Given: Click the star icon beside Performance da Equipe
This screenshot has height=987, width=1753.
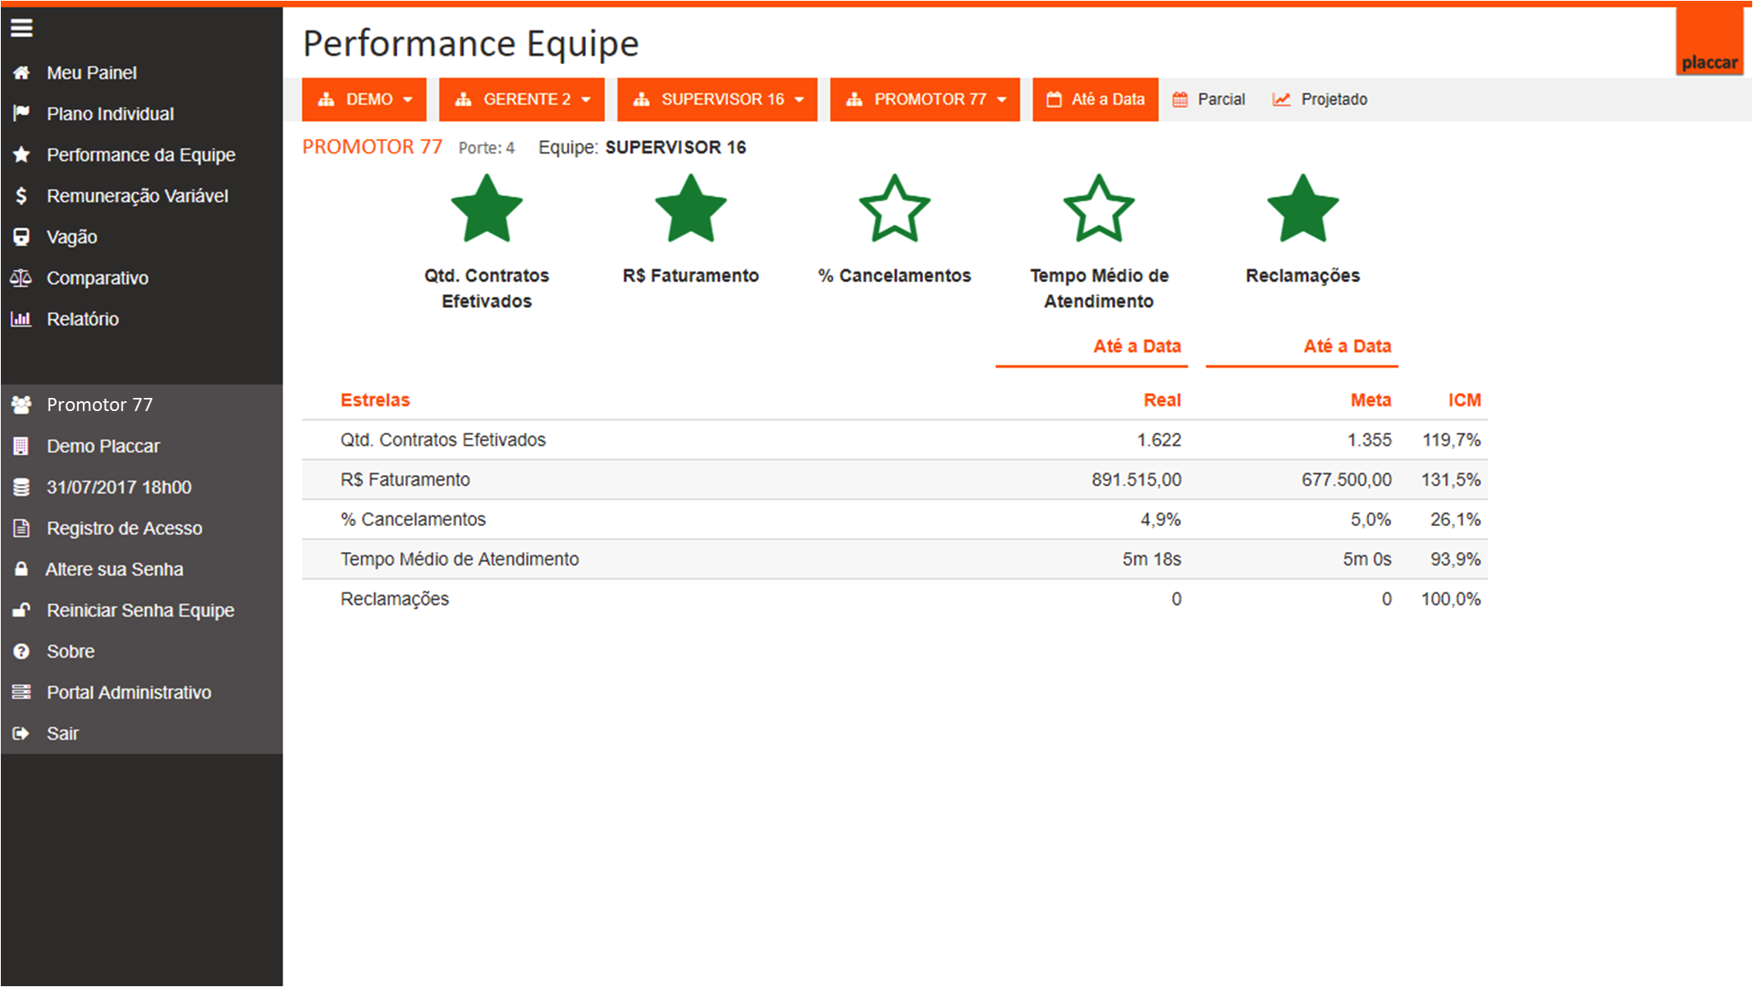Looking at the screenshot, I should tap(21, 154).
